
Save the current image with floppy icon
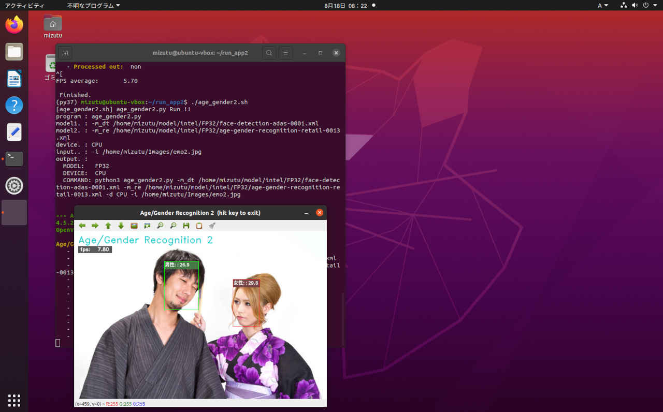pyautogui.click(x=186, y=226)
